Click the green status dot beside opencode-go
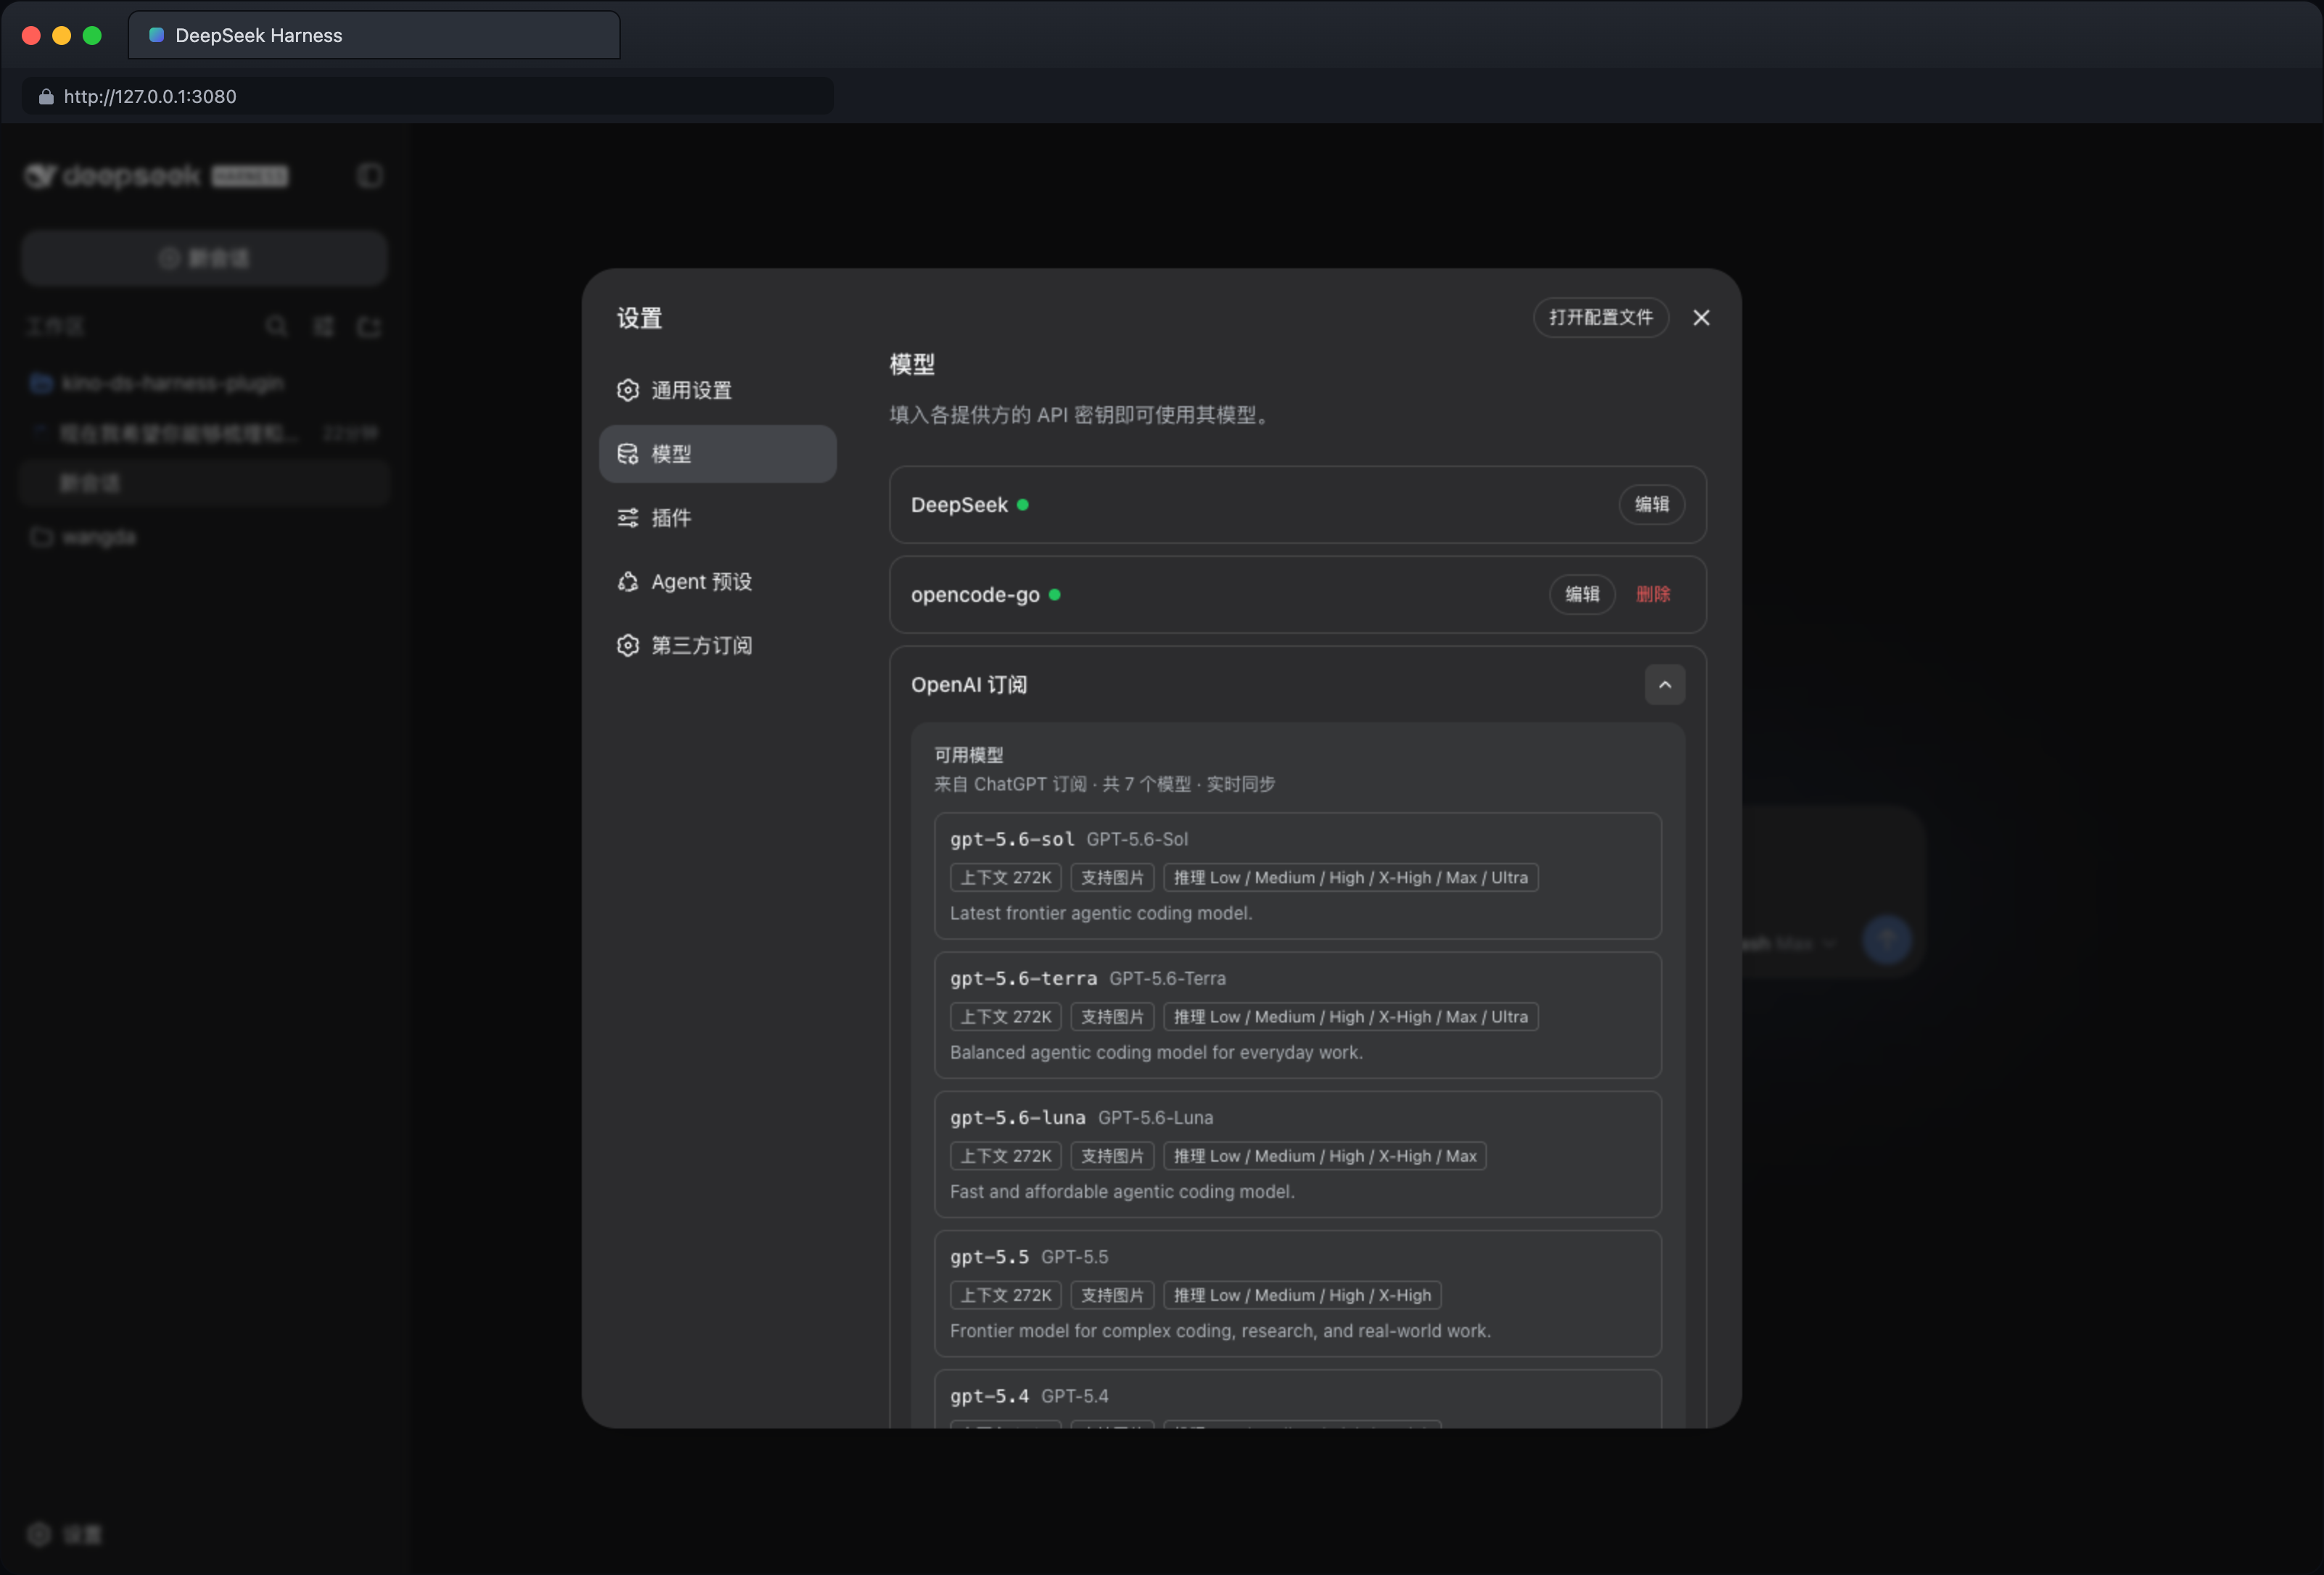 click(x=1055, y=595)
